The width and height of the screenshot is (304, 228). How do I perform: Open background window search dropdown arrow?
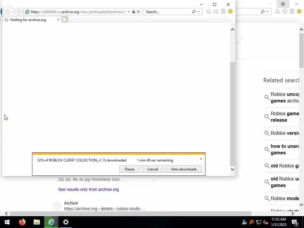[x=267, y=12]
